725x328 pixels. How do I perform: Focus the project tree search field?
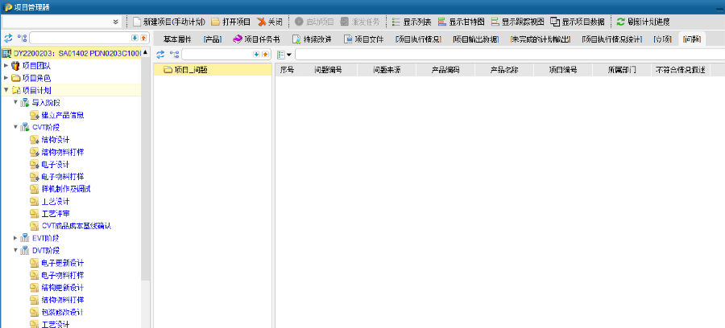81,39
